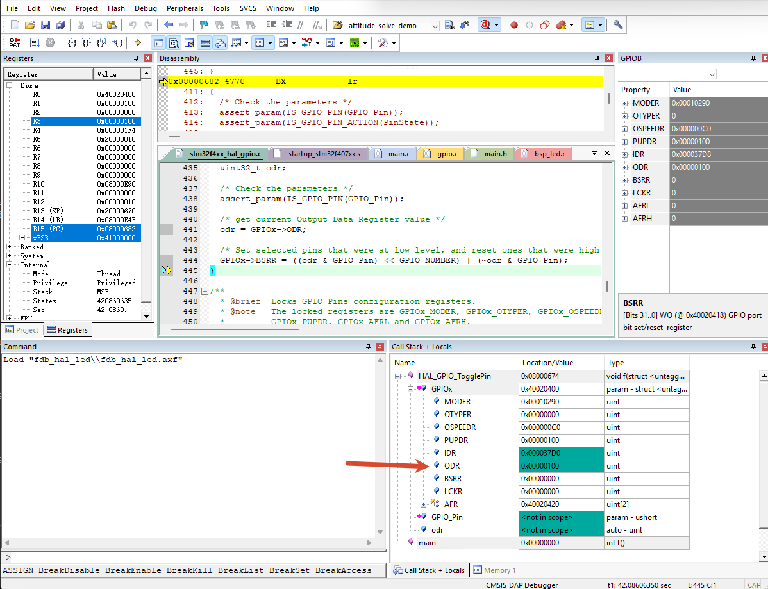768x589 pixels.
Task: Switch to the main.c tab
Action: (x=394, y=154)
